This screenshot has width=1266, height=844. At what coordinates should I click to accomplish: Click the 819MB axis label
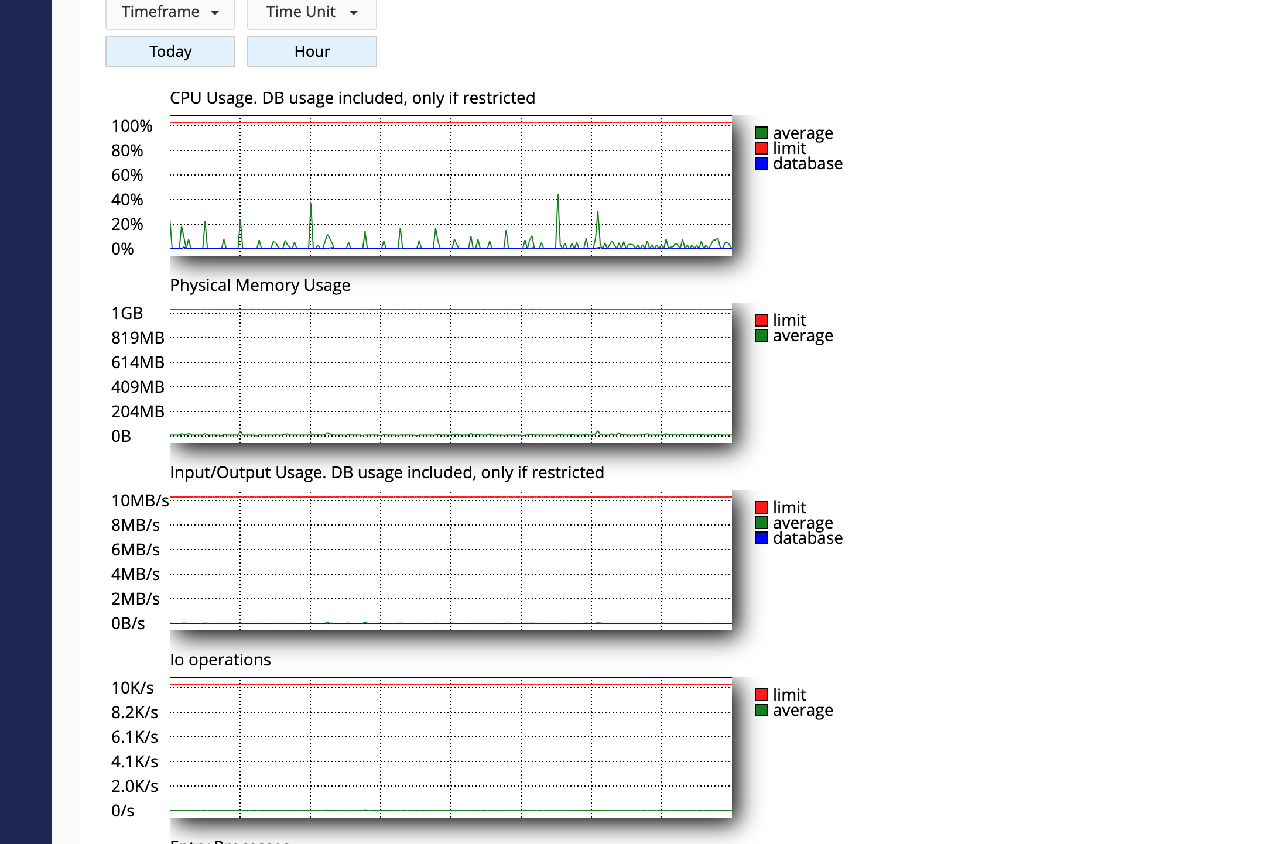point(138,338)
